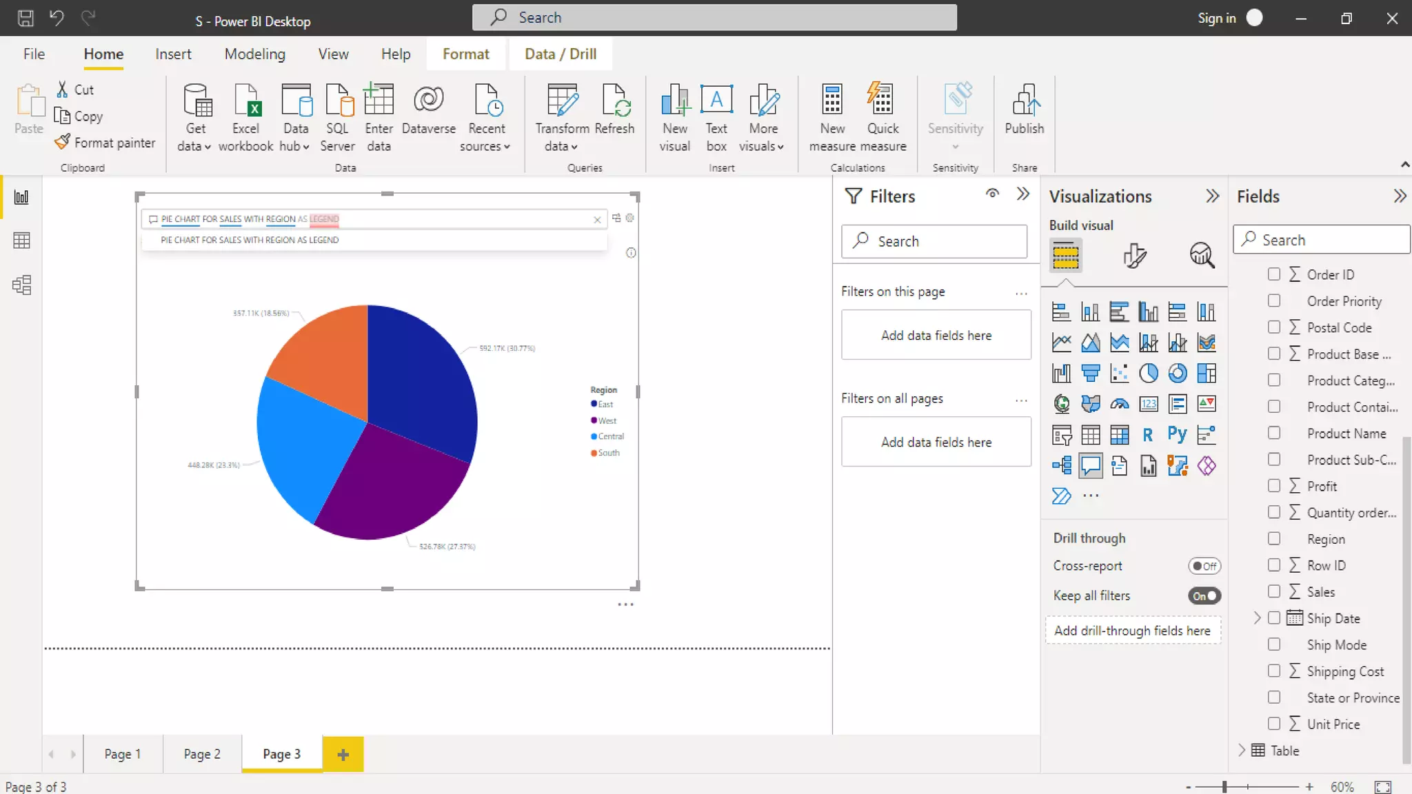Switch to Data view in left sidebar
This screenshot has width=1412, height=794.
(x=21, y=241)
